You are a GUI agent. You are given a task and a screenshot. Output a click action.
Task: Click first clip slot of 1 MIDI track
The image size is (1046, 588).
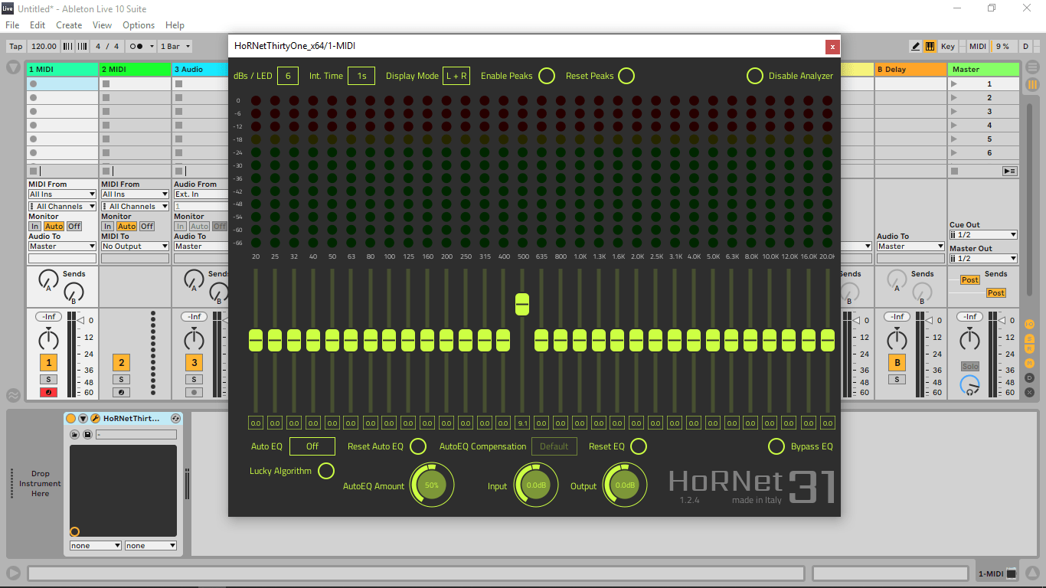(62, 83)
